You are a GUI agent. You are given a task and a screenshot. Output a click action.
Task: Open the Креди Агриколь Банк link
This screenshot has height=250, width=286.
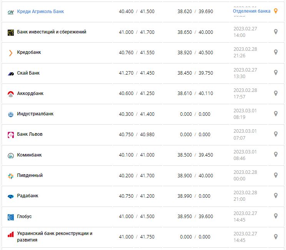click(x=40, y=12)
